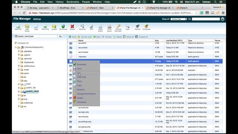Click the Move File toolbar icon
238x134 pixels.
coord(45,27)
